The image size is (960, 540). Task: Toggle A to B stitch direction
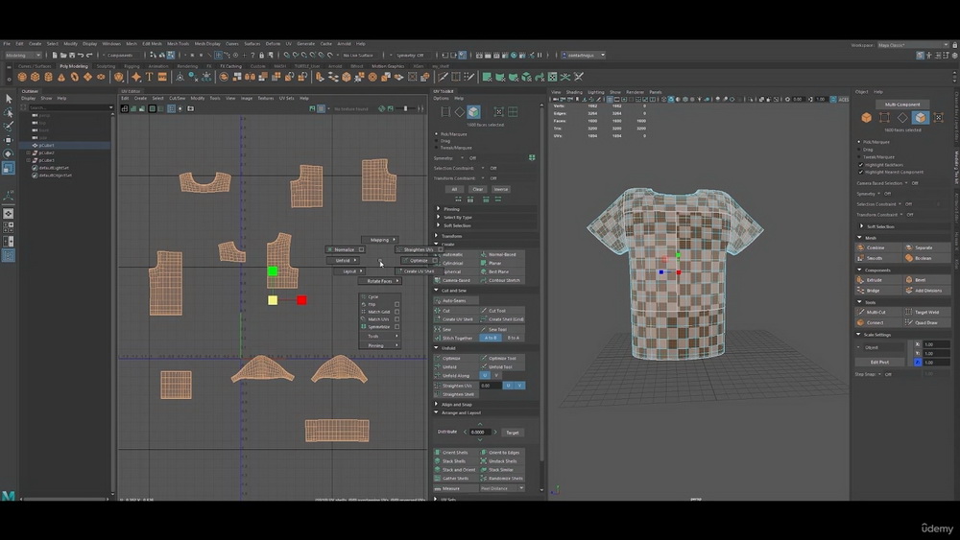coord(490,338)
